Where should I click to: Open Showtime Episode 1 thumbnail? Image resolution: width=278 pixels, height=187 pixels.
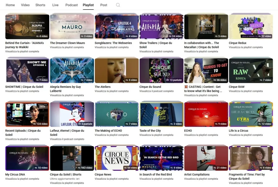[27, 70]
